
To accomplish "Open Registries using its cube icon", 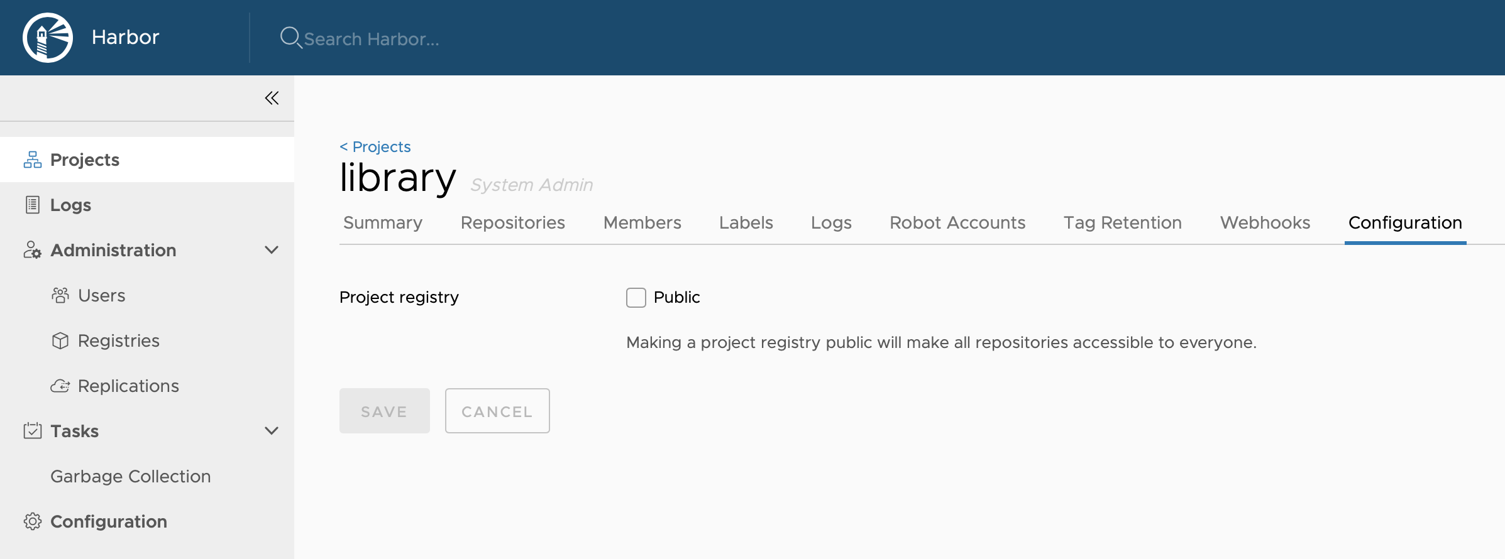I will [60, 340].
